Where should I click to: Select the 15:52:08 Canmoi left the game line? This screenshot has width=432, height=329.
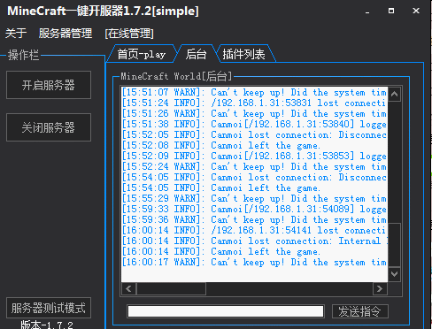click(221, 145)
